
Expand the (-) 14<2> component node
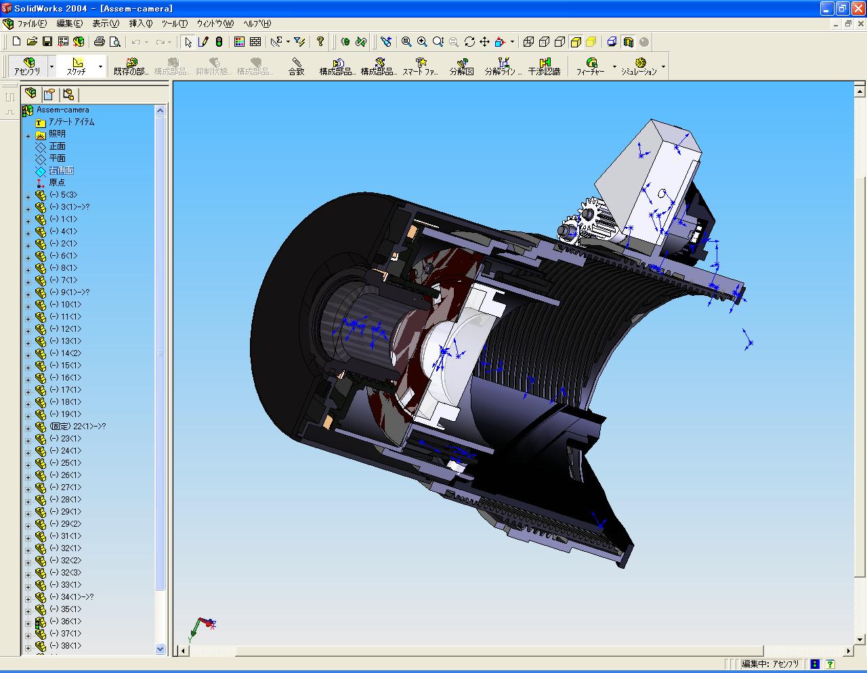(x=28, y=355)
